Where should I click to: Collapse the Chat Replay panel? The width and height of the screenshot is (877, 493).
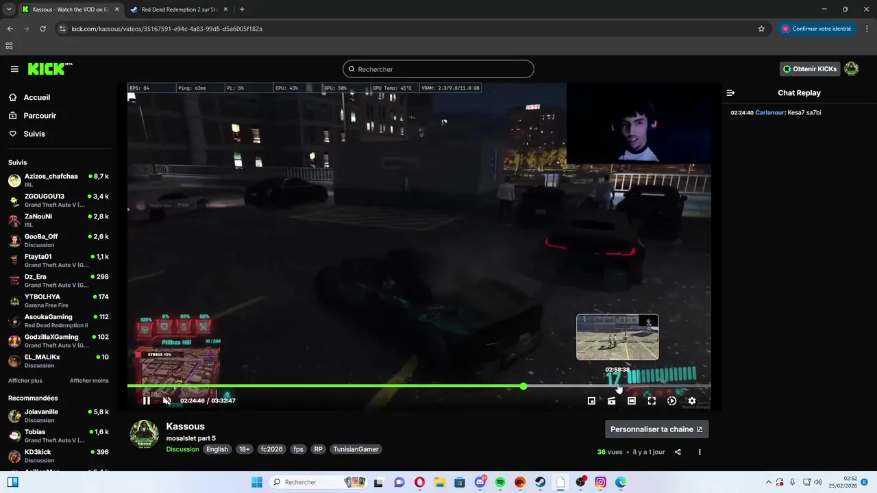click(730, 93)
